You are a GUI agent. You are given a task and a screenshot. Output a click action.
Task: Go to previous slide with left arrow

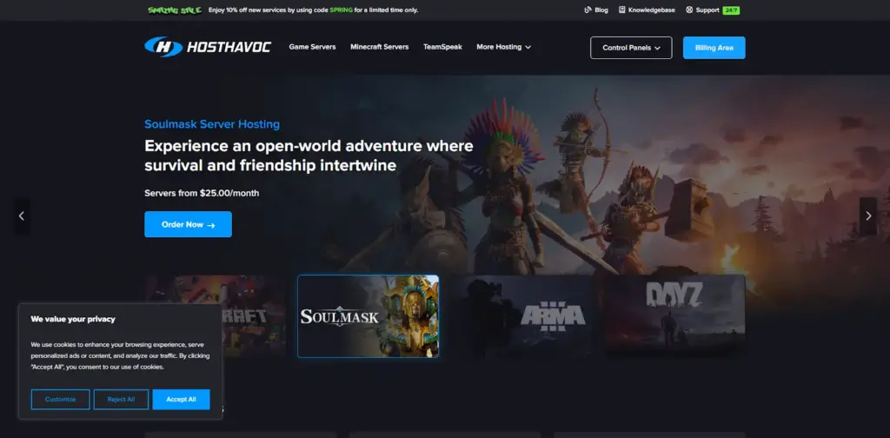(x=22, y=216)
